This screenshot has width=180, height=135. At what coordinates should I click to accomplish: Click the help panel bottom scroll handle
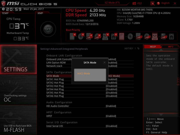[161, 114]
